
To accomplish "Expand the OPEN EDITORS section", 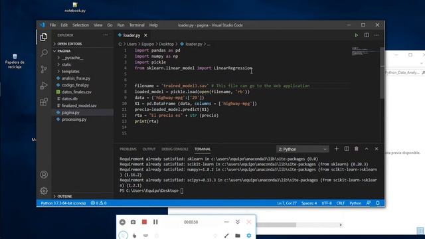I will pos(69,44).
